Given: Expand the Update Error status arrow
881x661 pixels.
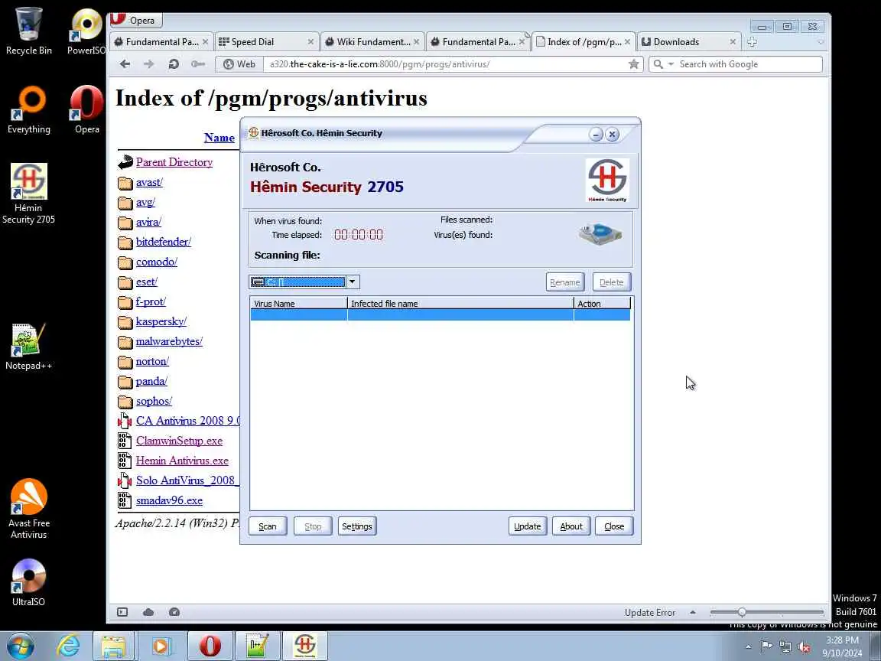Looking at the screenshot, I should [693, 612].
